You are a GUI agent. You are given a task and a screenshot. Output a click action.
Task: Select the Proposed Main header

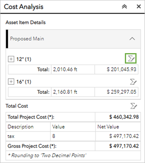73,39
